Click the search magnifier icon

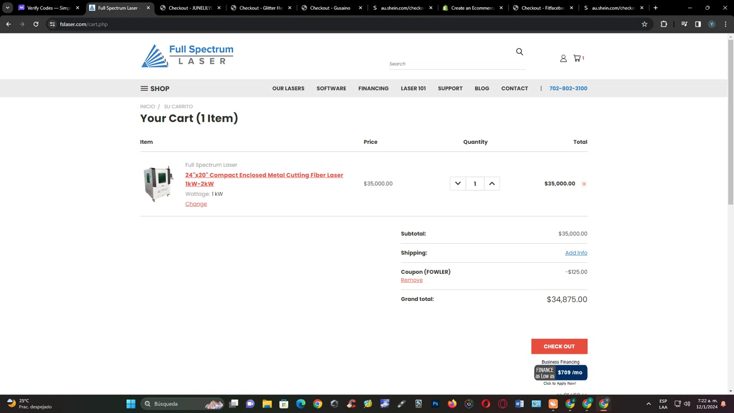click(x=519, y=51)
